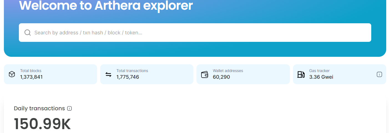Open the Total transactions stat label
Screen dimensions: 389x133
pyautogui.click(x=132, y=71)
